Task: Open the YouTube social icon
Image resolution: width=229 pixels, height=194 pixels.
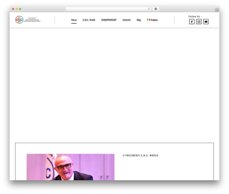Action: [x=206, y=22]
